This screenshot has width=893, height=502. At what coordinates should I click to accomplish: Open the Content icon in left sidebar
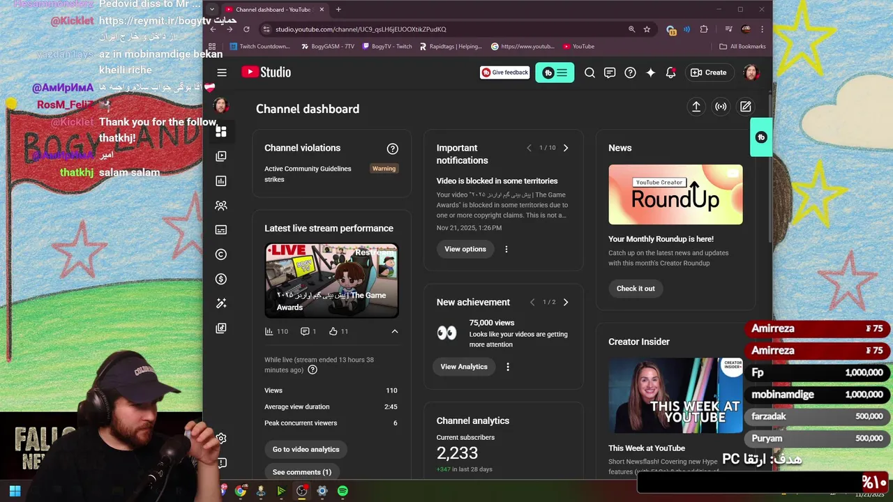pyautogui.click(x=221, y=156)
